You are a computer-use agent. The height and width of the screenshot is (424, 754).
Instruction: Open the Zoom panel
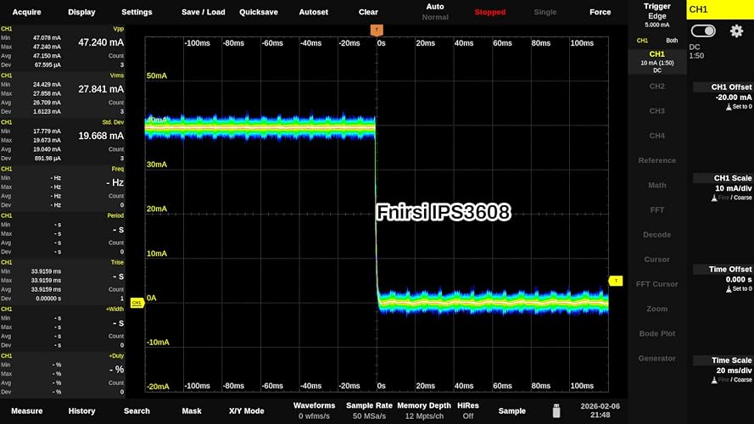coord(656,309)
